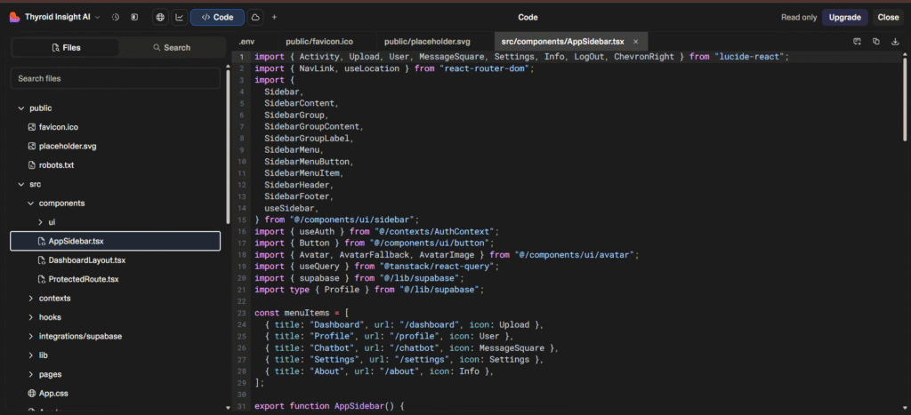This screenshot has width=911, height=415.
Task: Click the plus icon next to cloud
Action: [x=274, y=18]
